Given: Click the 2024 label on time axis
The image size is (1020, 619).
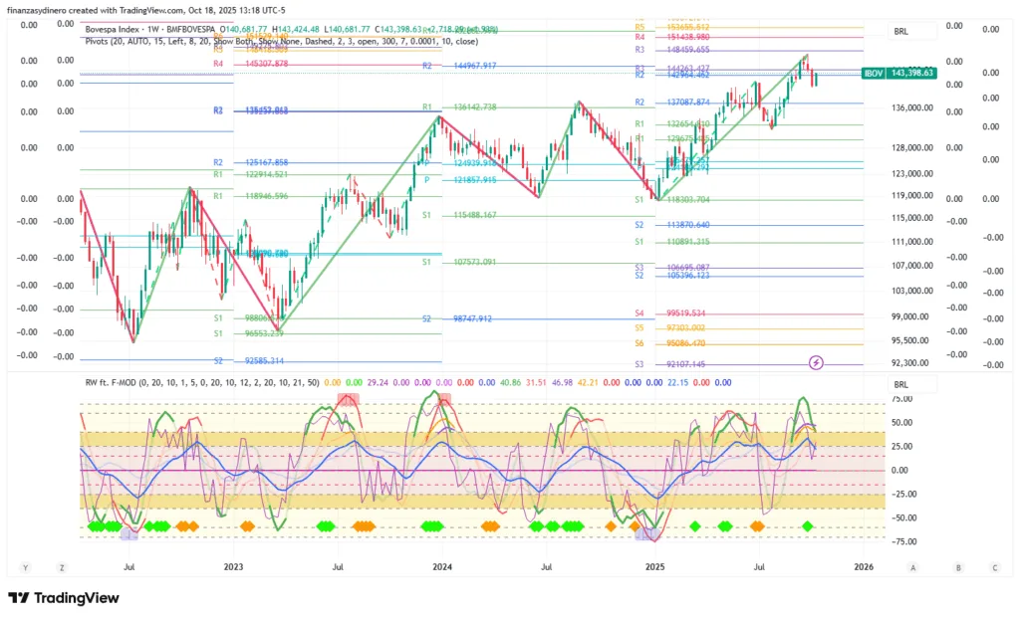Looking at the screenshot, I should click(x=442, y=567).
